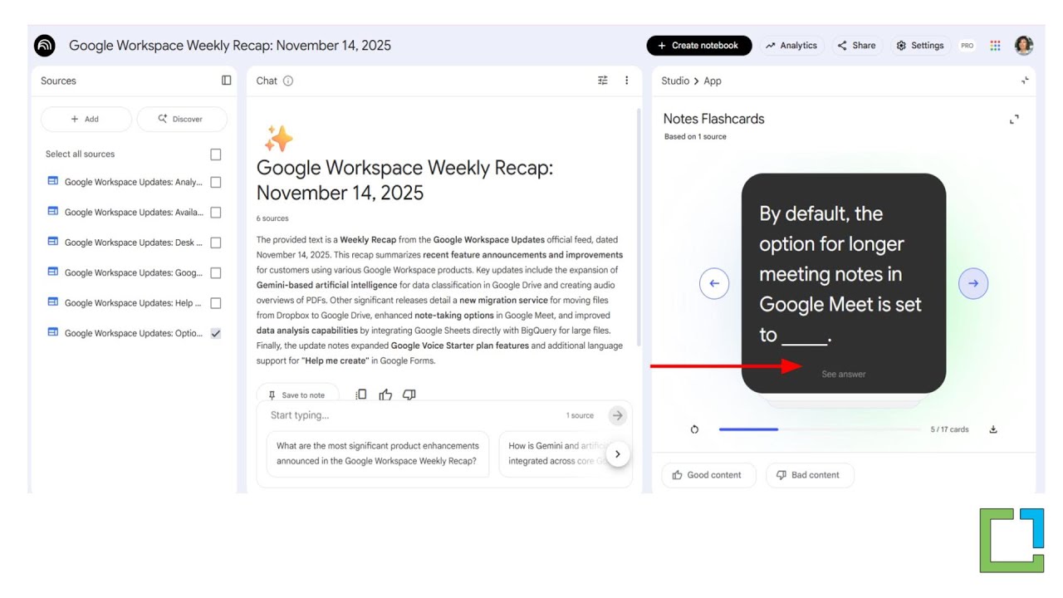Click the 1 source indicator in input
This screenshot has width=1063, height=598.
click(580, 415)
